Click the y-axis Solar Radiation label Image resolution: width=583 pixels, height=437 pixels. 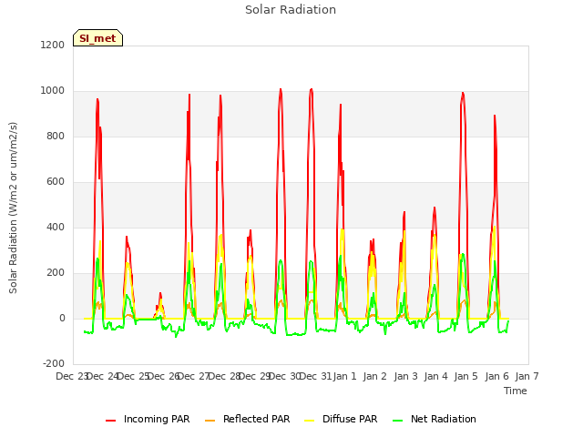click(x=13, y=208)
